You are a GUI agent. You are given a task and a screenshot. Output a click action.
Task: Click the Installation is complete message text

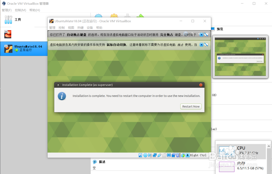pos(136,96)
